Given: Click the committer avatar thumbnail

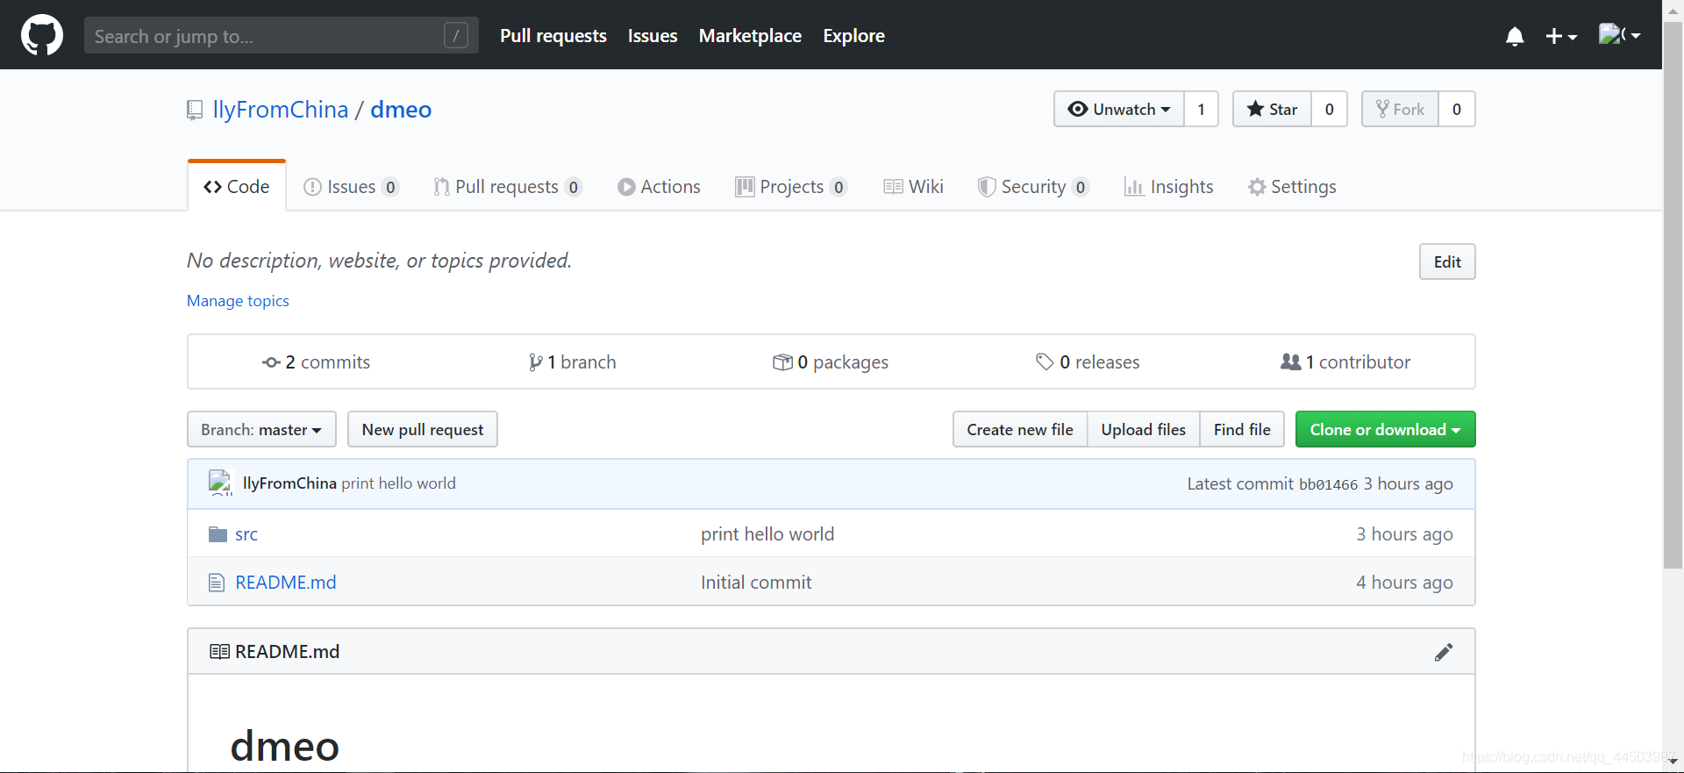Looking at the screenshot, I should (220, 483).
